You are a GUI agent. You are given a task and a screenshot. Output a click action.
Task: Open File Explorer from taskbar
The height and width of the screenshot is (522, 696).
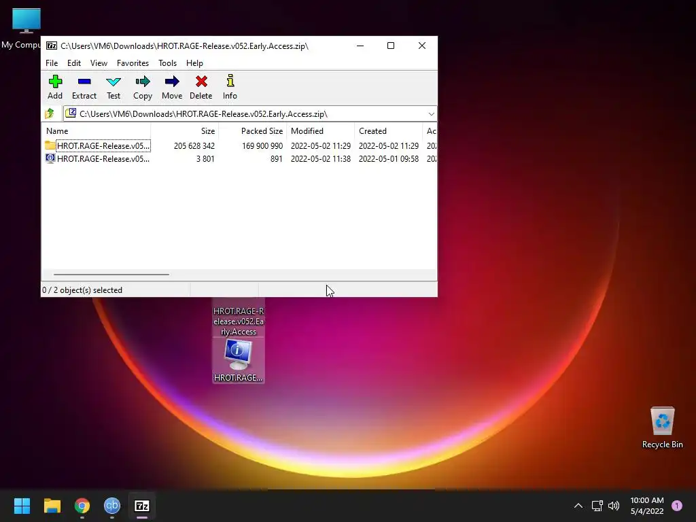pyautogui.click(x=52, y=506)
